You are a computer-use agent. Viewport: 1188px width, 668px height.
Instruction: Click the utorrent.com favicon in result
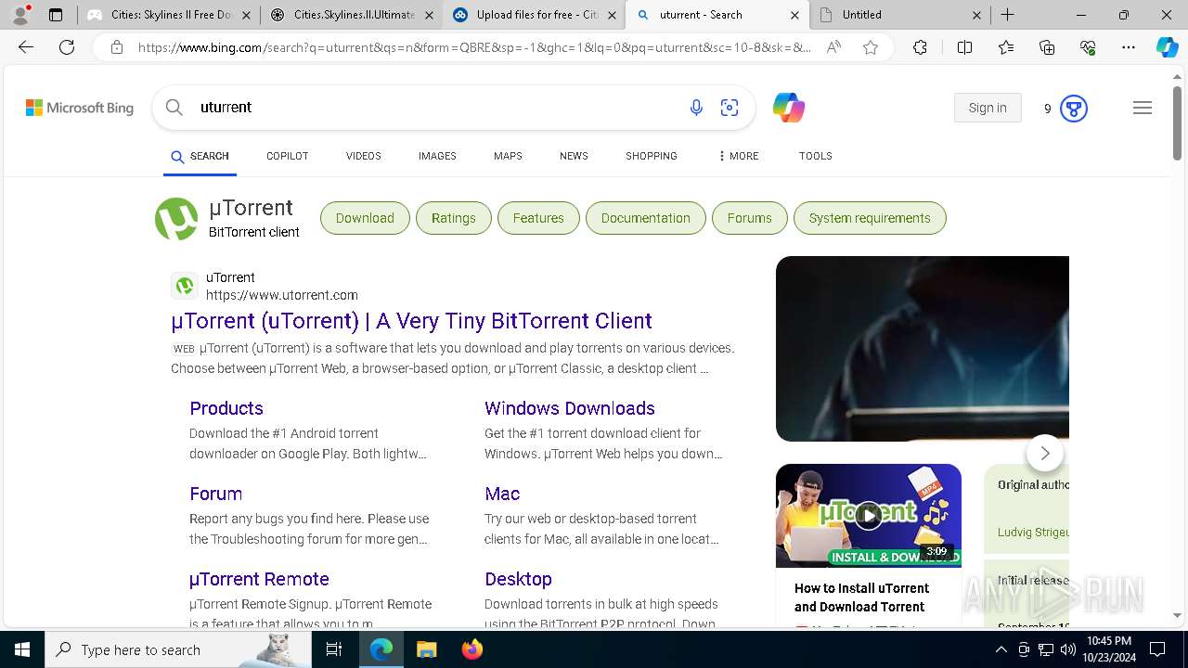coord(185,286)
